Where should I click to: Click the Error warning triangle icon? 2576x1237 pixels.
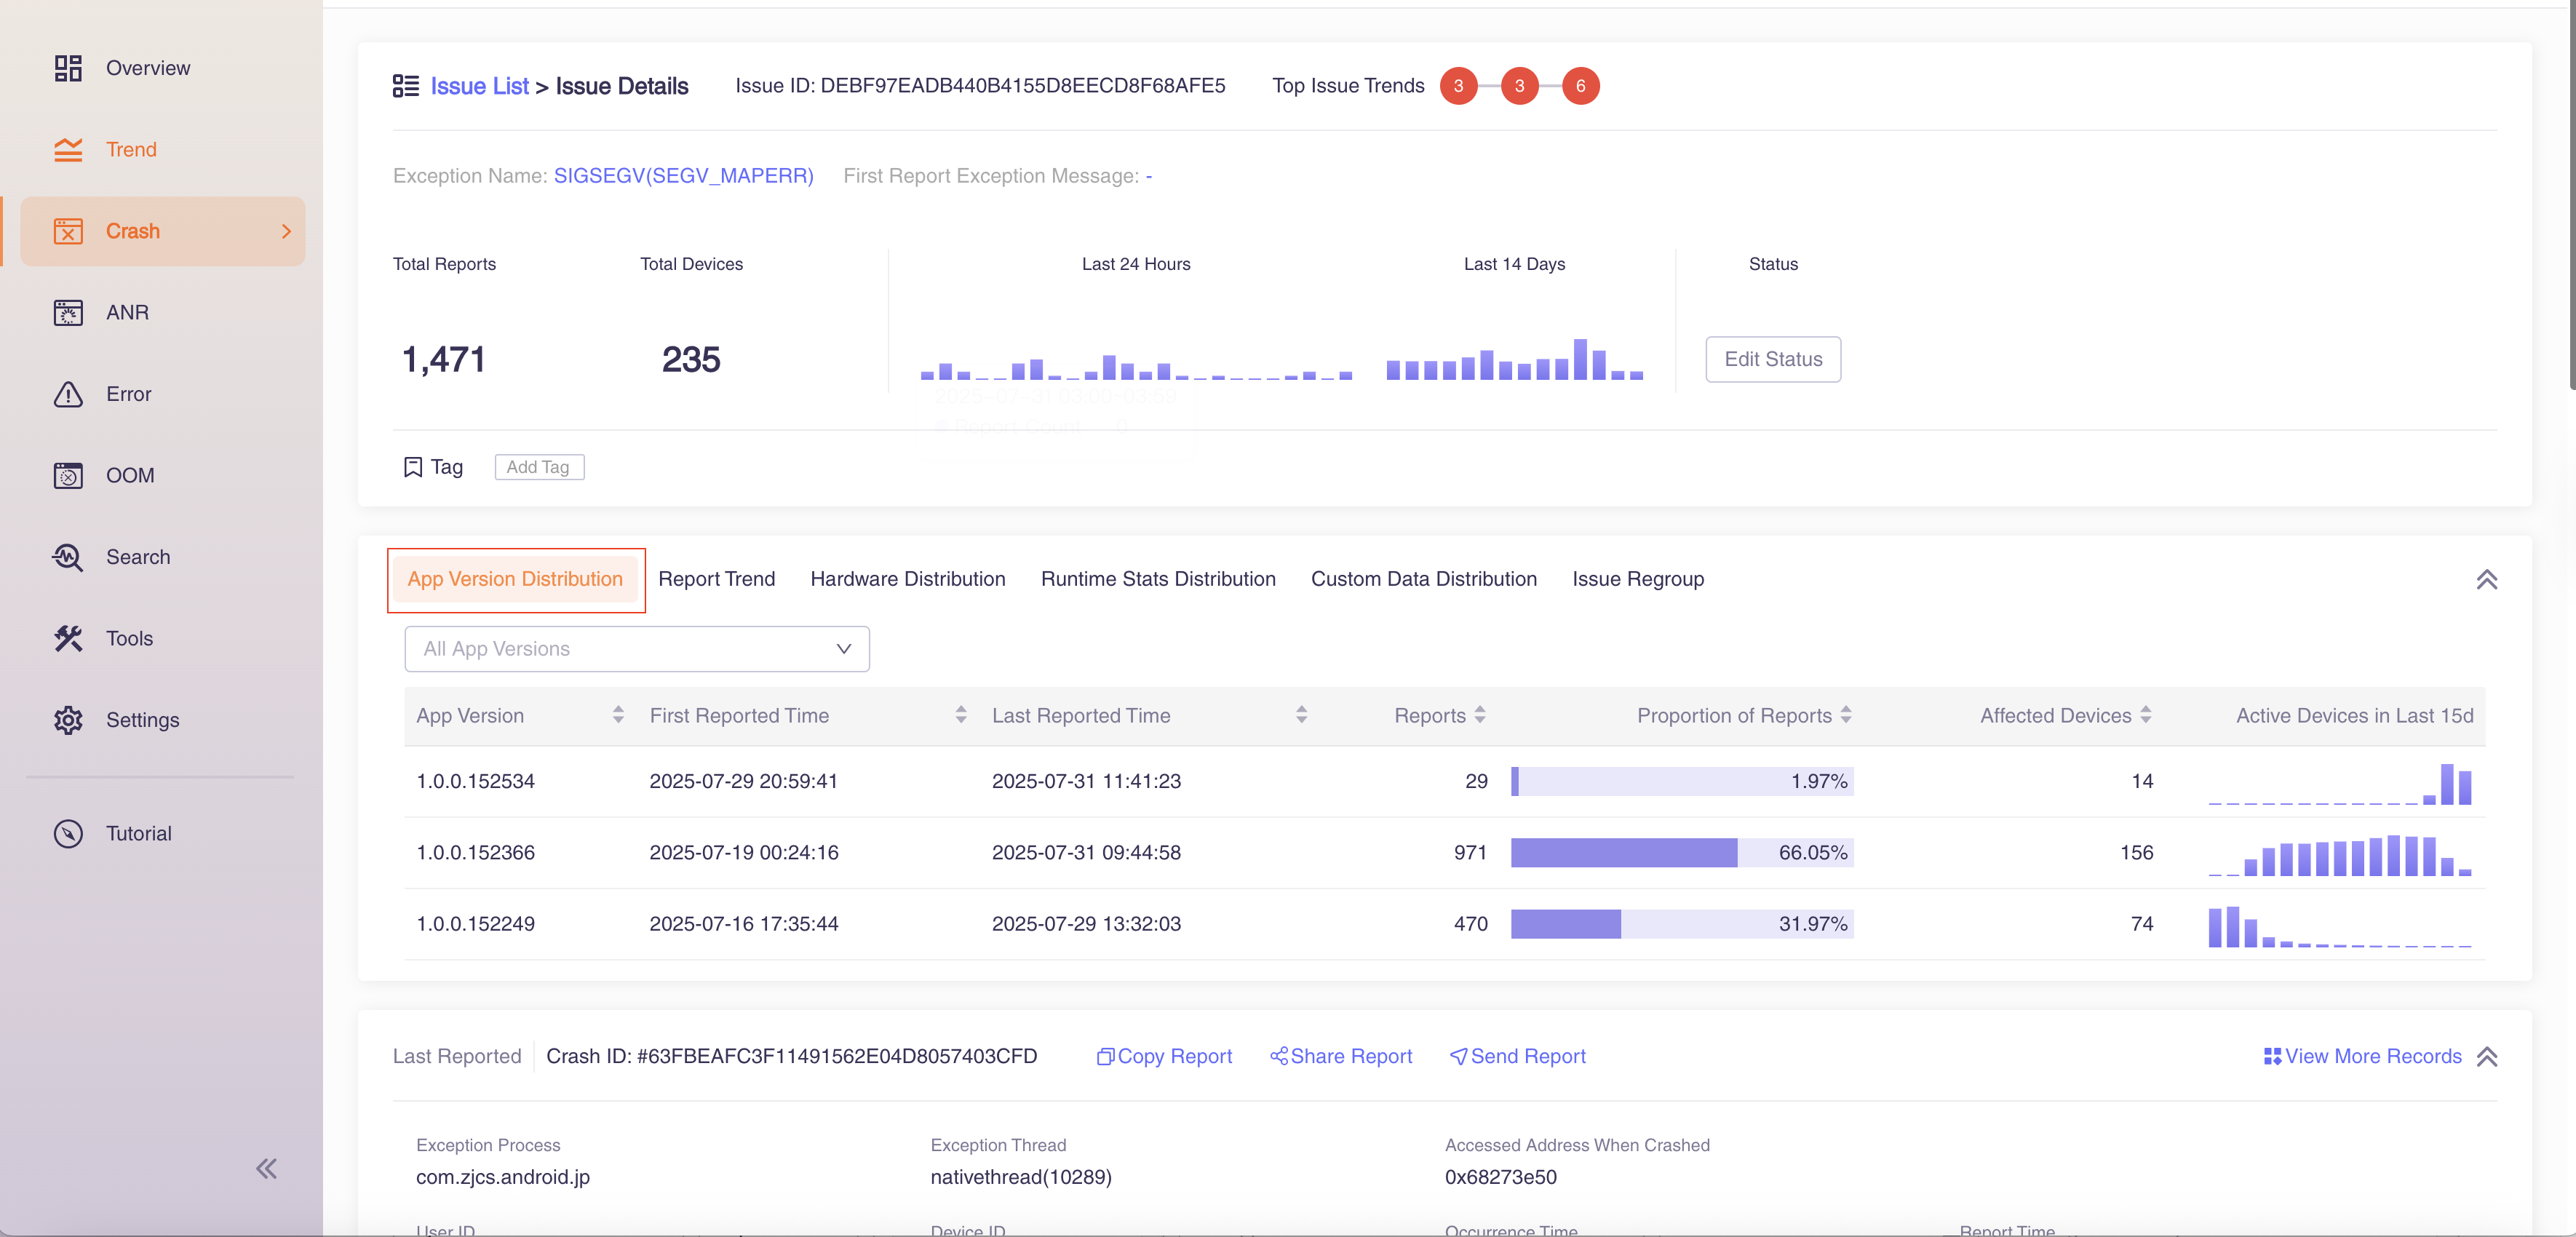68,394
